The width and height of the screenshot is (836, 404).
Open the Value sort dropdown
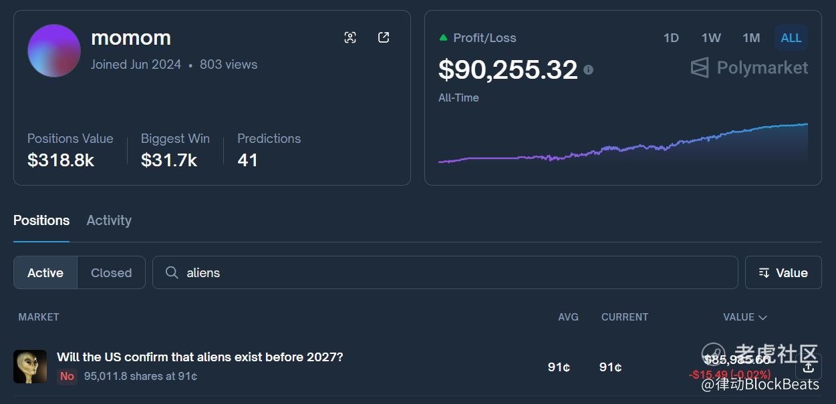click(x=783, y=272)
